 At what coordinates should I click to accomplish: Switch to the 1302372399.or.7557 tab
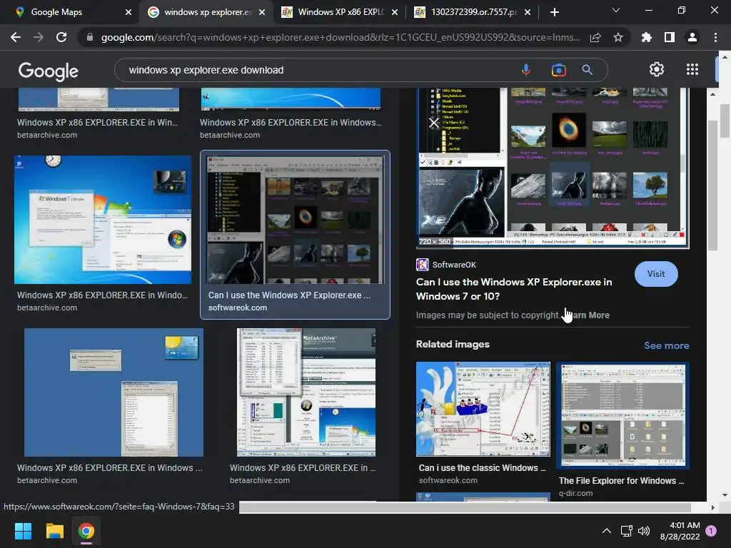tap(473, 12)
